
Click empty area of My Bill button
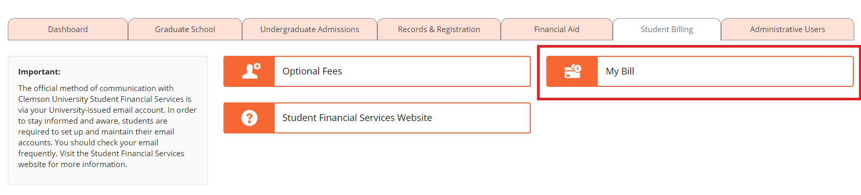[741, 71]
